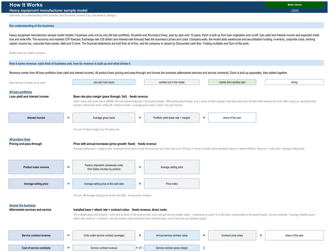The height and width of the screenshot is (252, 329).
Task: Click the Price index box
Action: tap(172, 184)
